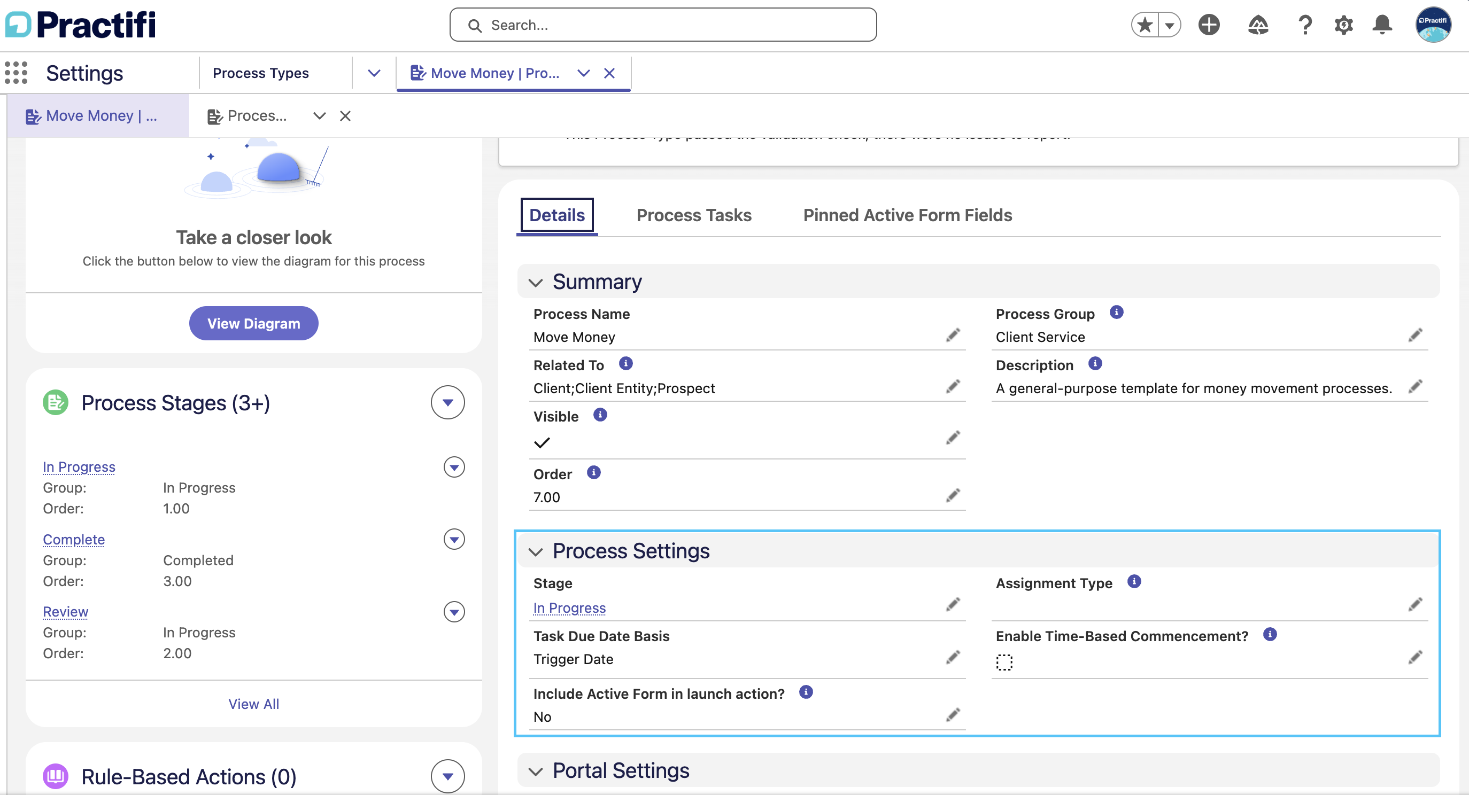Open the Help question mark icon
The image size is (1469, 795).
(x=1305, y=25)
